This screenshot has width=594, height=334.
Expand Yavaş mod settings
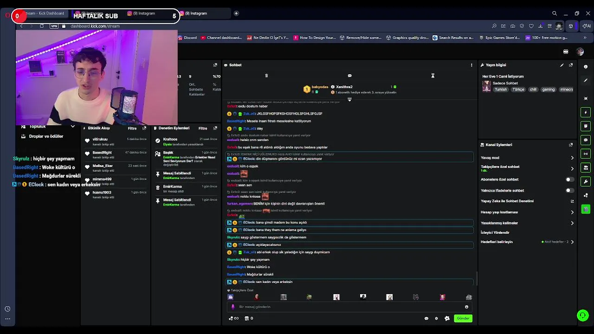572,158
